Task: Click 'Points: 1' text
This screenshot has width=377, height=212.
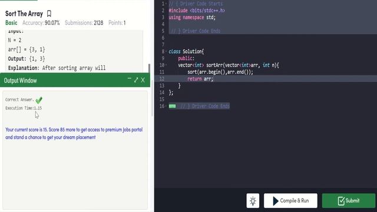Action: (x=117, y=23)
